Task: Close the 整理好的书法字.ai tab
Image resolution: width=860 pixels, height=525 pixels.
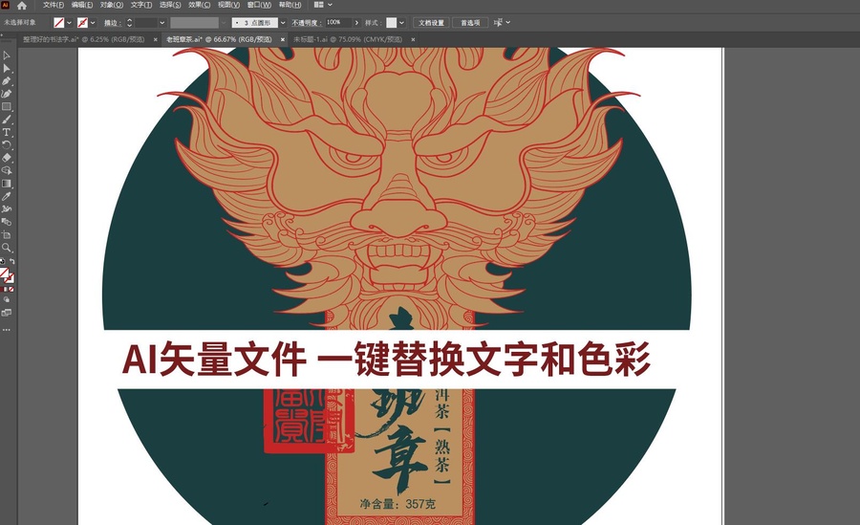Action: [155, 39]
